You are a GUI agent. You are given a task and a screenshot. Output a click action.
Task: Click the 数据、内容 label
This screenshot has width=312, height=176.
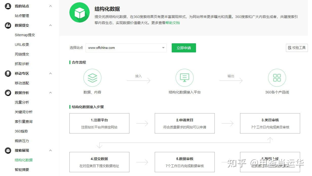click(92, 92)
